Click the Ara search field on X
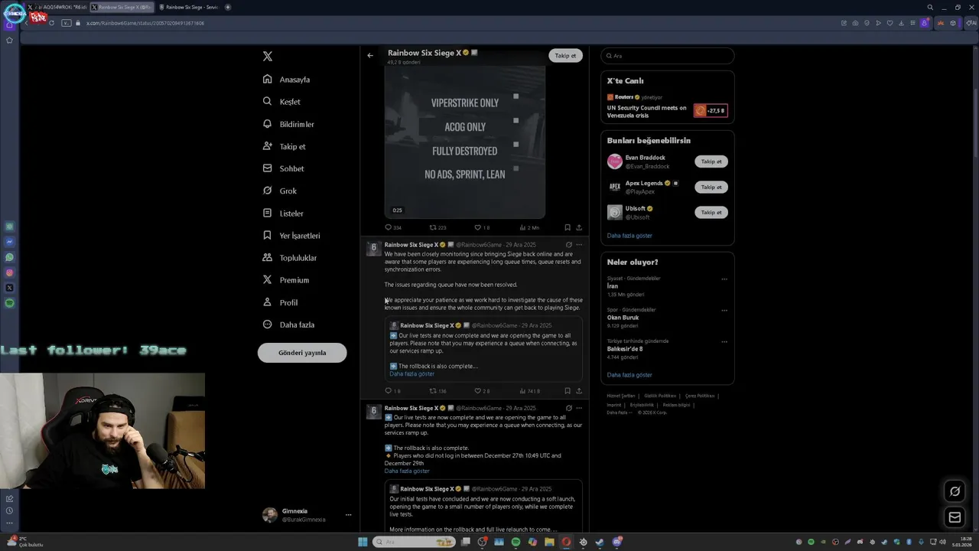This screenshot has height=551, width=979. [667, 56]
